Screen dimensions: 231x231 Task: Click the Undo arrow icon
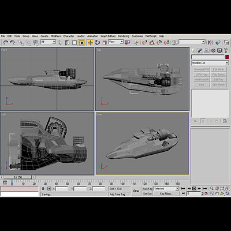tap(5, 43)
